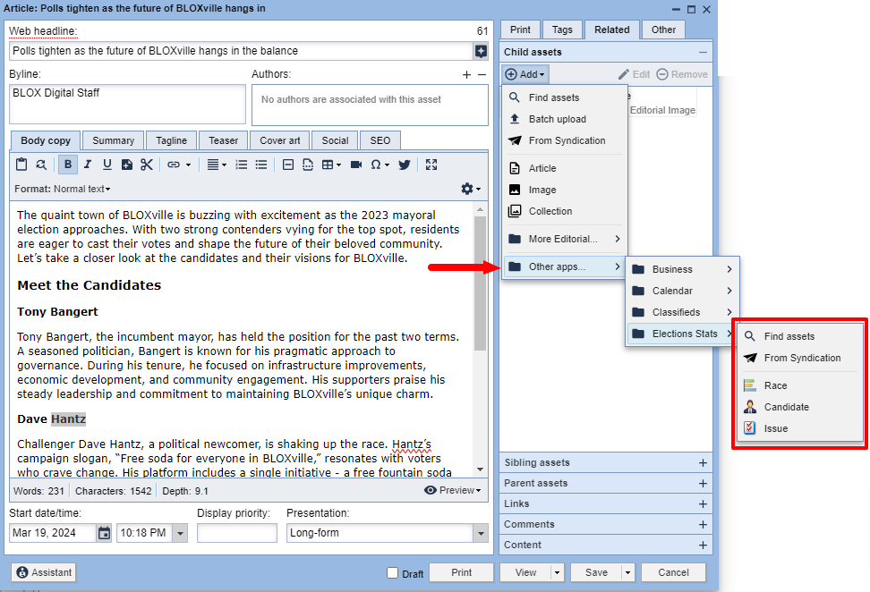Click the scissors cut icon
The width and height of the screenshot is (870, 592).
click(x=147, y=165)
